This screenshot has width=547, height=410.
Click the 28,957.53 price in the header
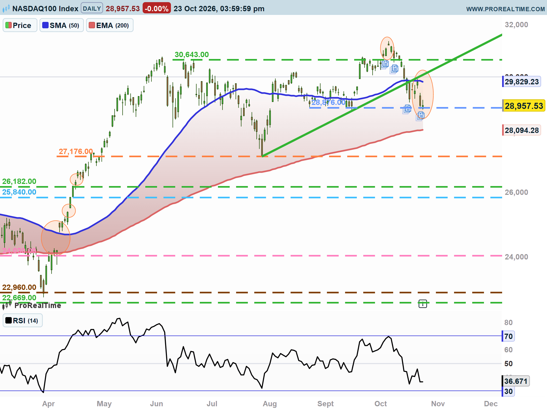tap(123, 9)
